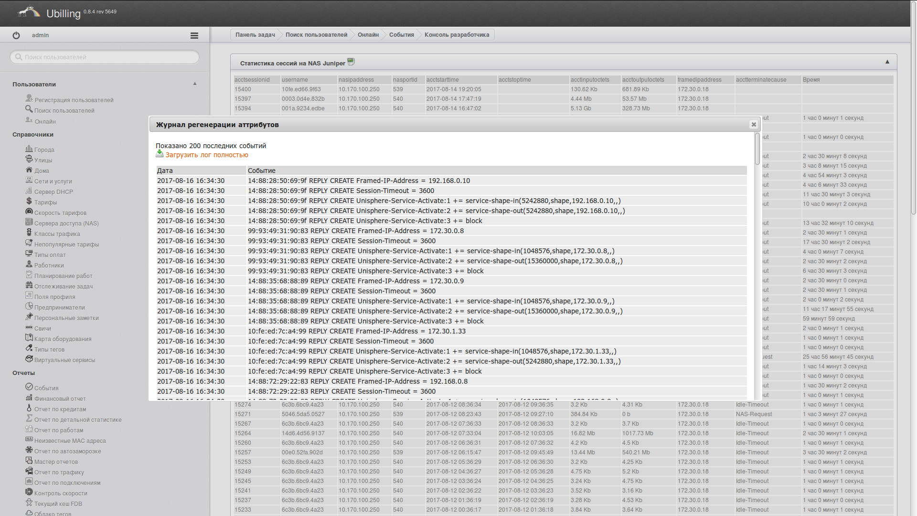
Task: Collapse the Пользователи sidebar section
Action: pos(195,84)
